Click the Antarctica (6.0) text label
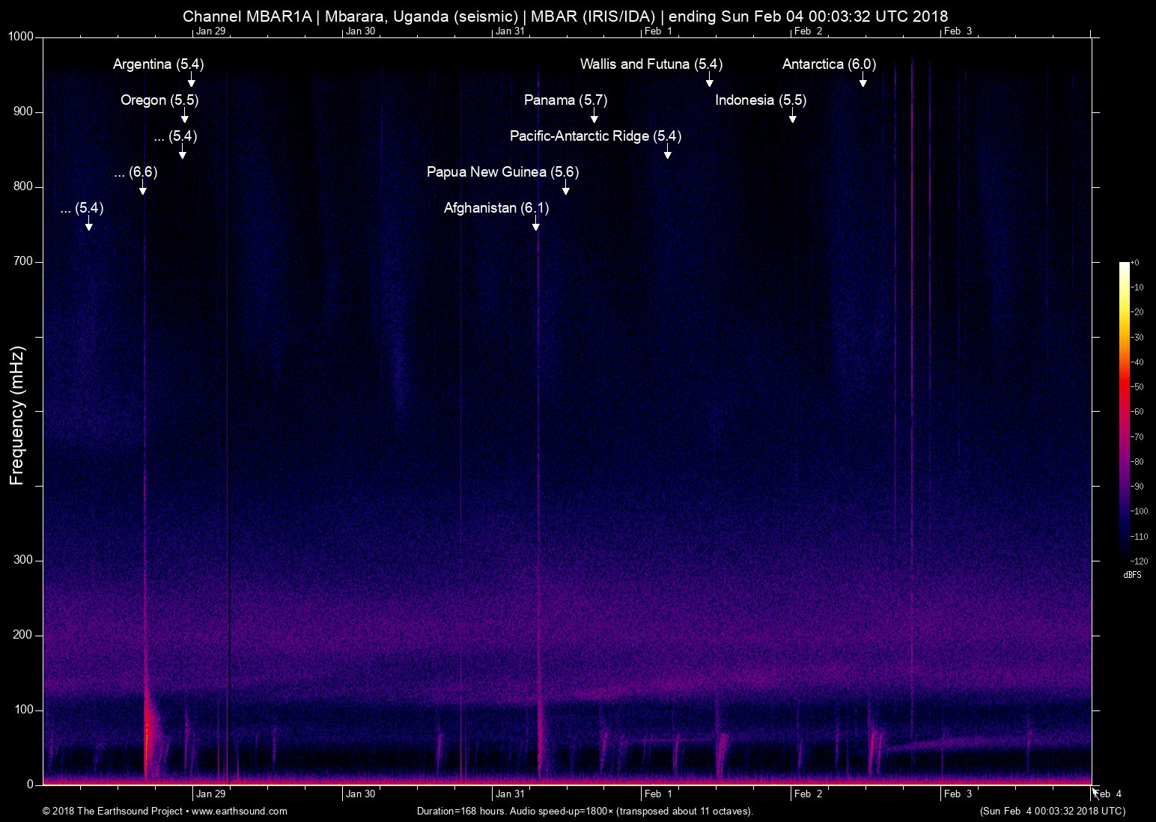 point(829,64)
